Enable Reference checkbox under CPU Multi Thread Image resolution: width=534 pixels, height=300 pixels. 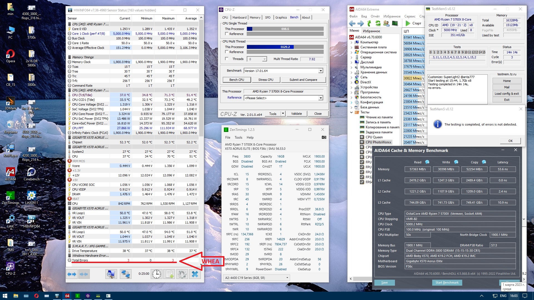coord(227,52)
